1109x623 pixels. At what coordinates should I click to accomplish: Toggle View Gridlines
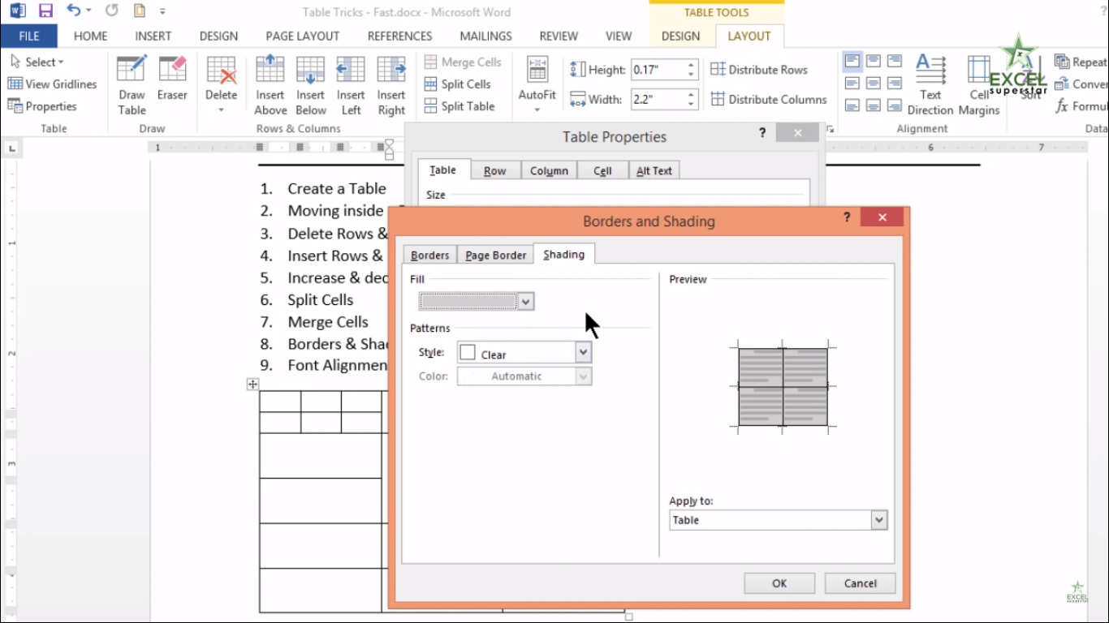point(52,84)
